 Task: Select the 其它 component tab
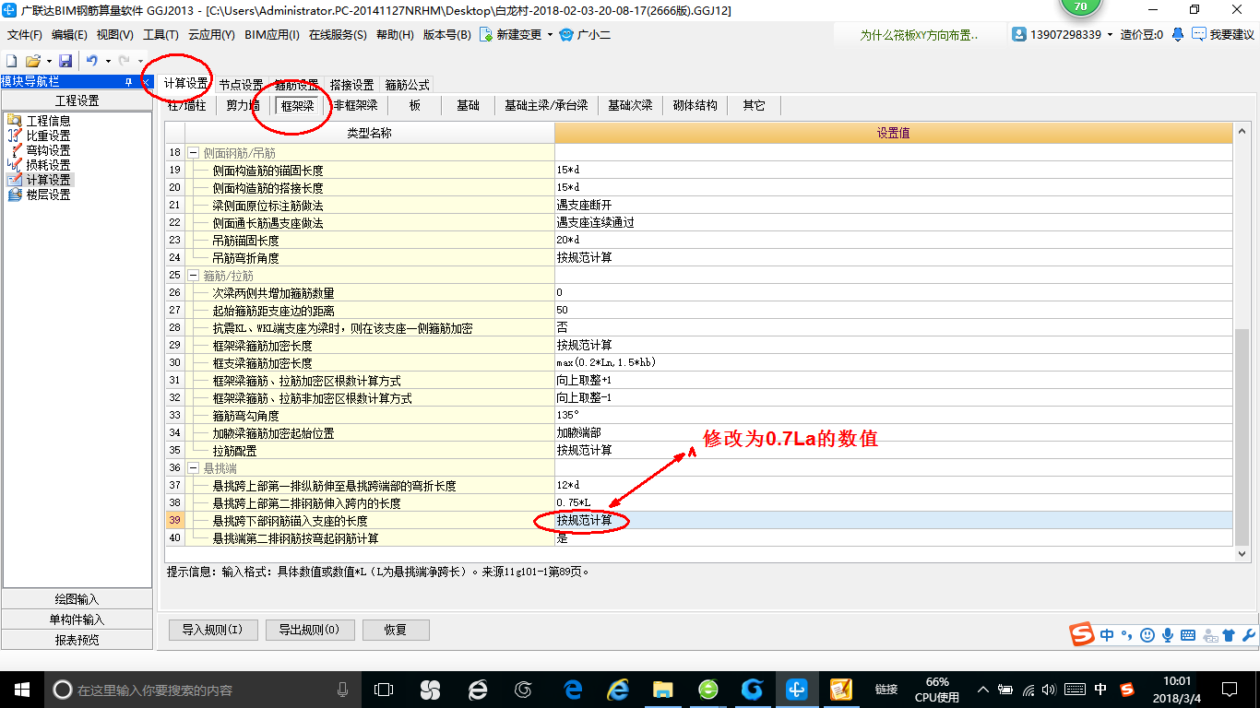pyautogui.click(x=754, y=106)
